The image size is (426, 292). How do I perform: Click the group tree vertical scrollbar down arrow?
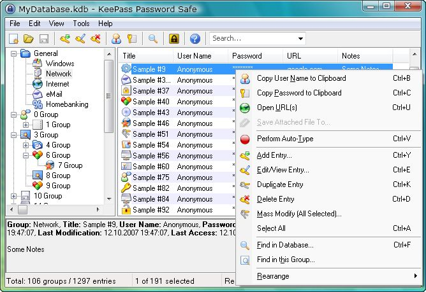point(109,198)
